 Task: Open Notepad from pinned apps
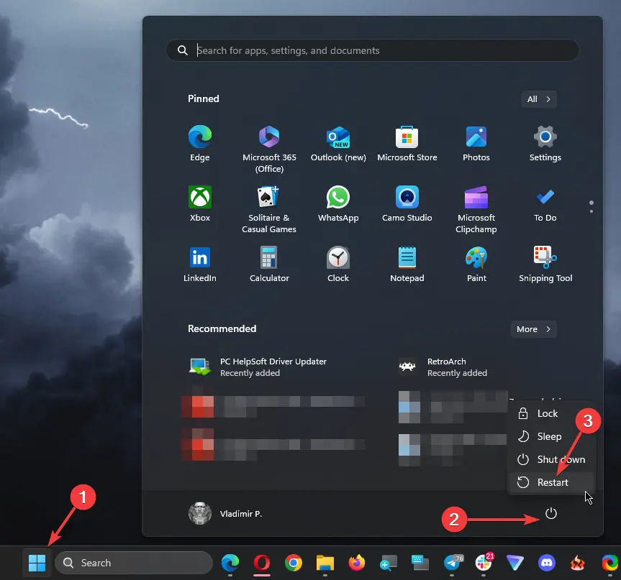(407, 264)
